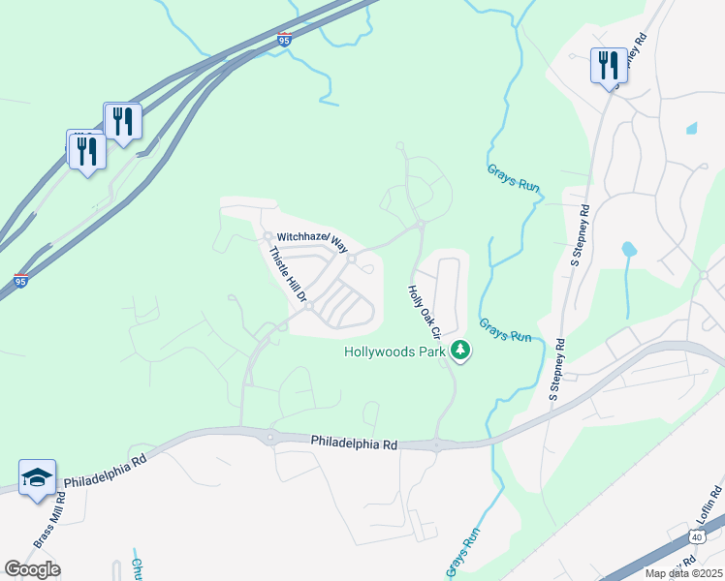The width and height of the screenshot is (725, 581).
Task: Click the Map data ©2025 attribution
Action: tap(683, 573)
